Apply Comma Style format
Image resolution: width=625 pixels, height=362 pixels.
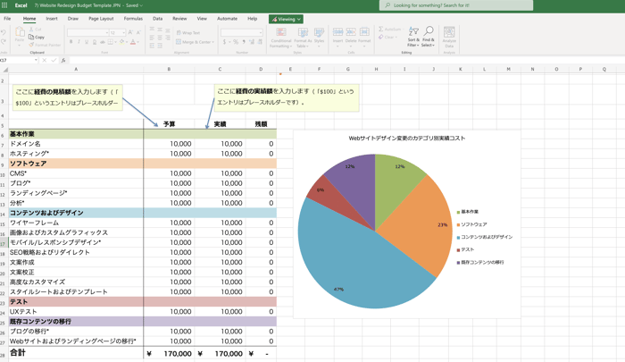(x=243, y=41)
